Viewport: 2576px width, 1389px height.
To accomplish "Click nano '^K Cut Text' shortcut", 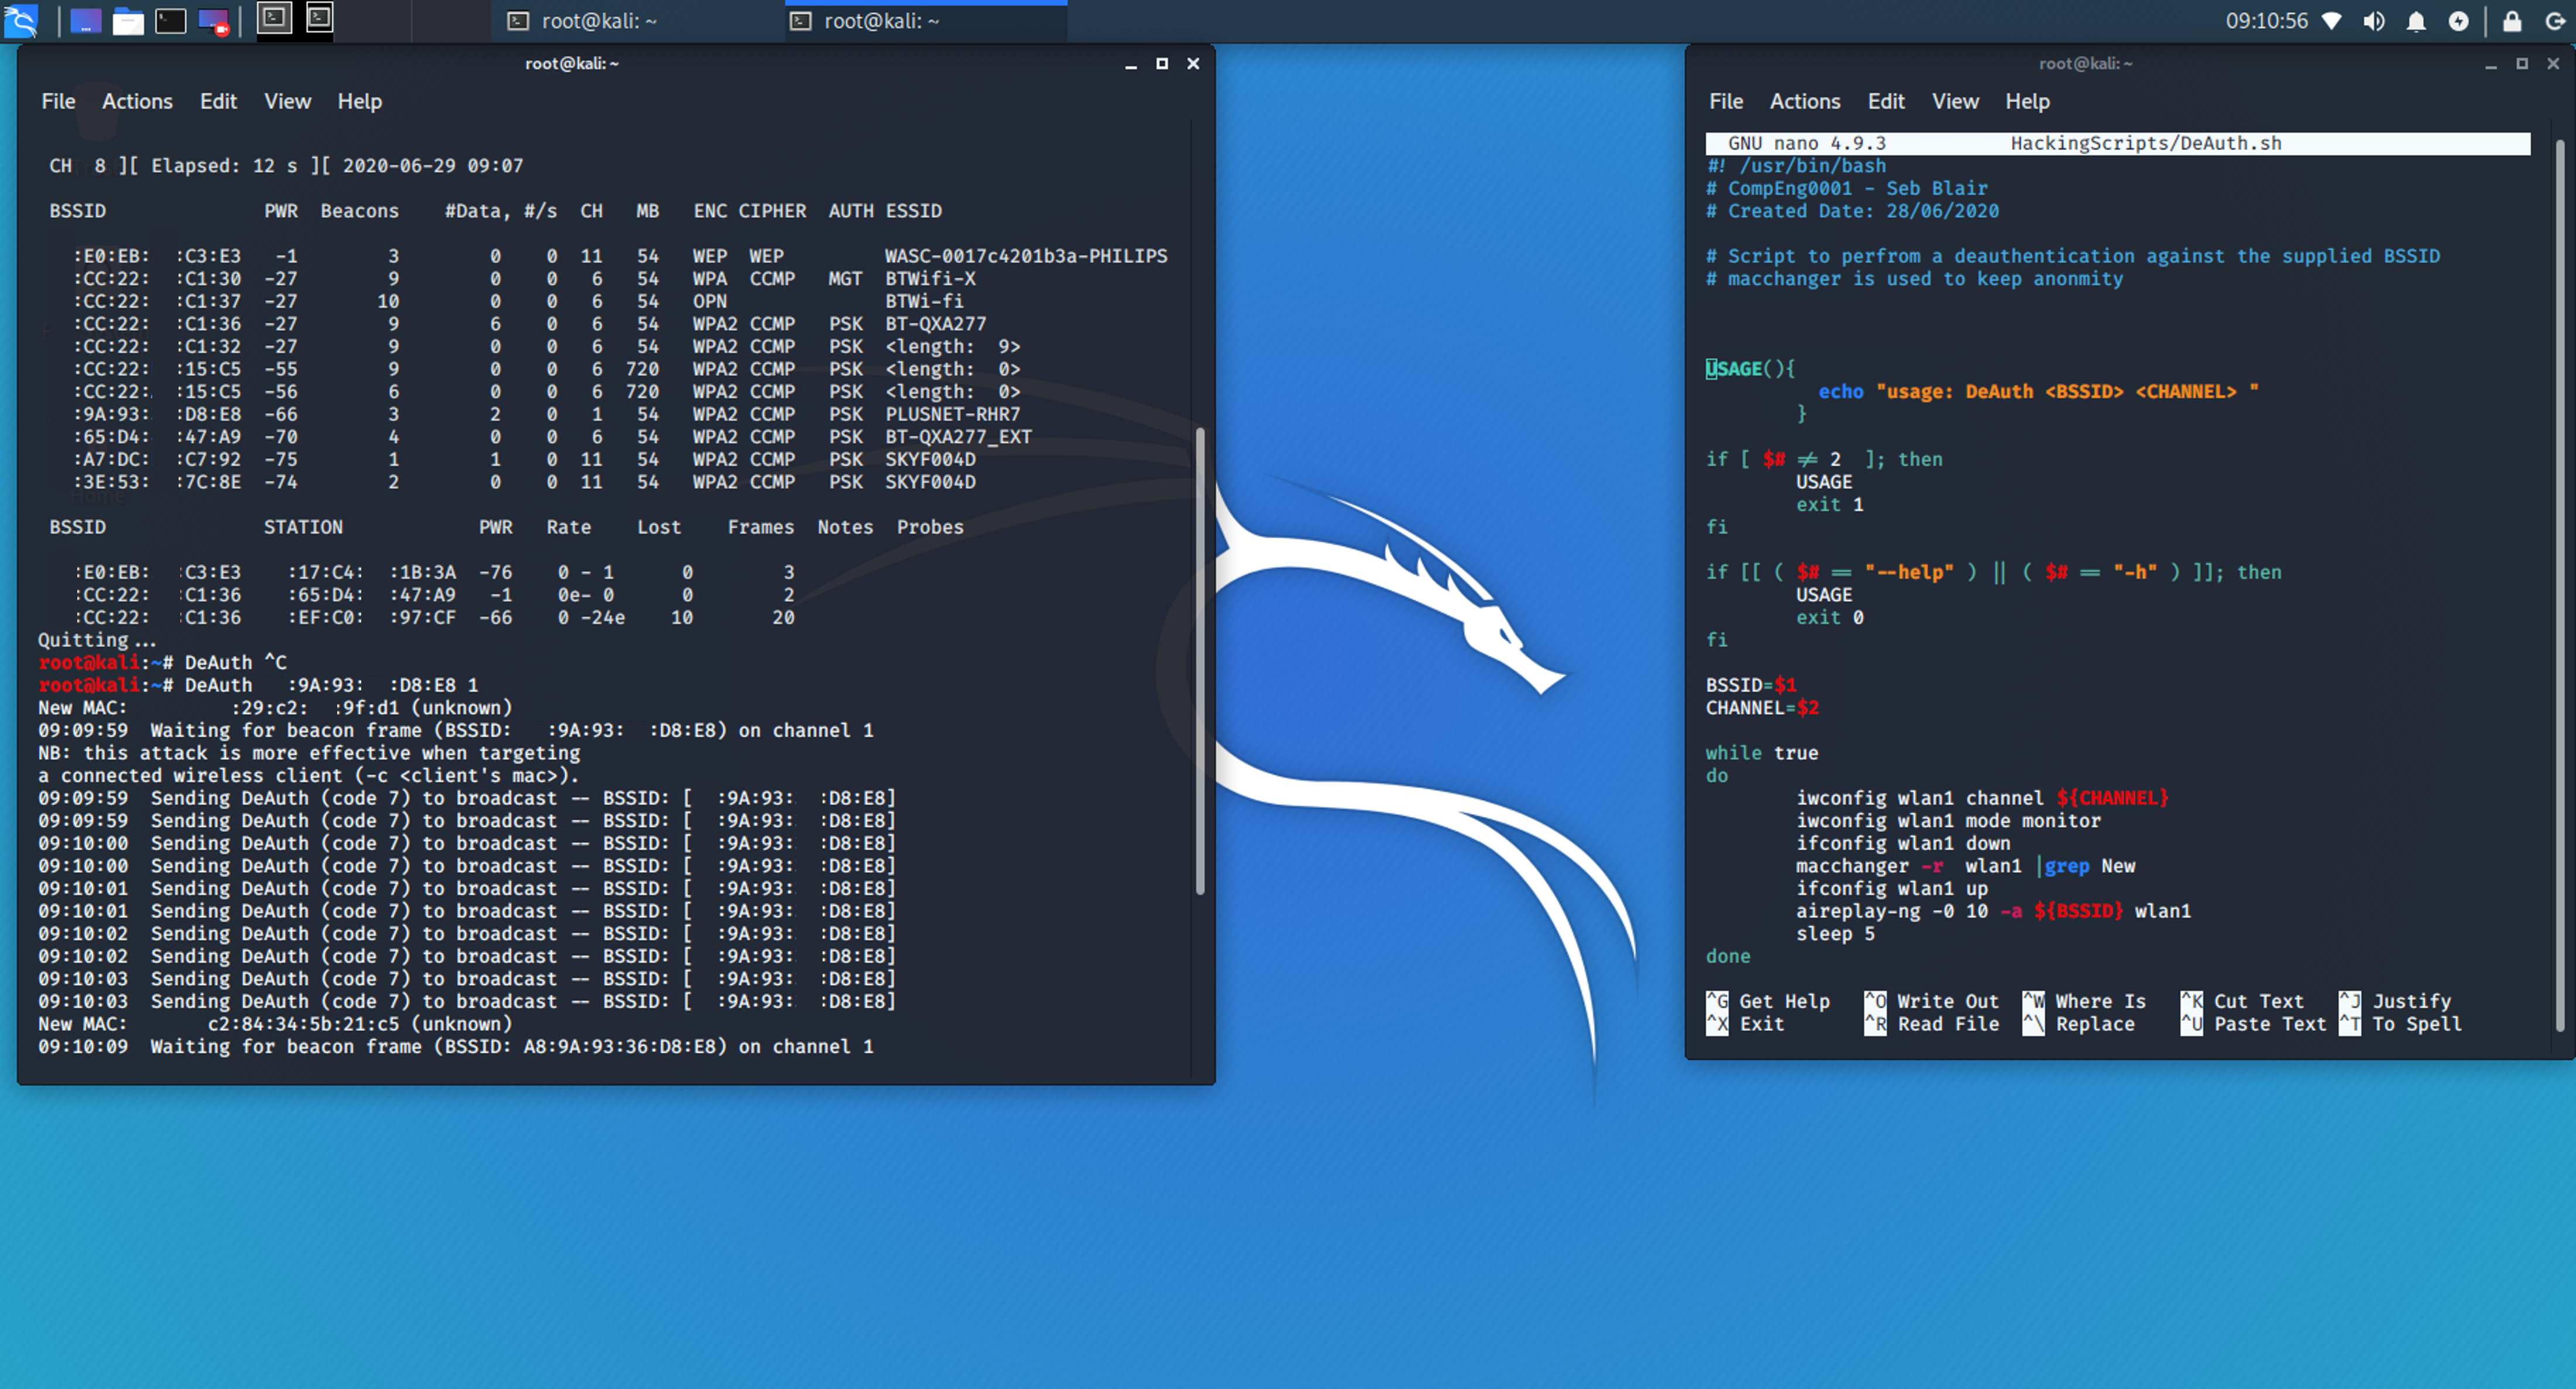I will pyautogui.click(x=2242, y=1001).
